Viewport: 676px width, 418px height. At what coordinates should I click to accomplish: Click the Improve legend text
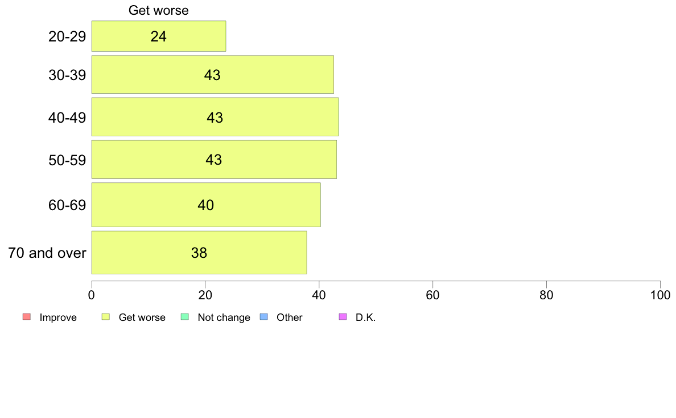(x=58, y=317)
